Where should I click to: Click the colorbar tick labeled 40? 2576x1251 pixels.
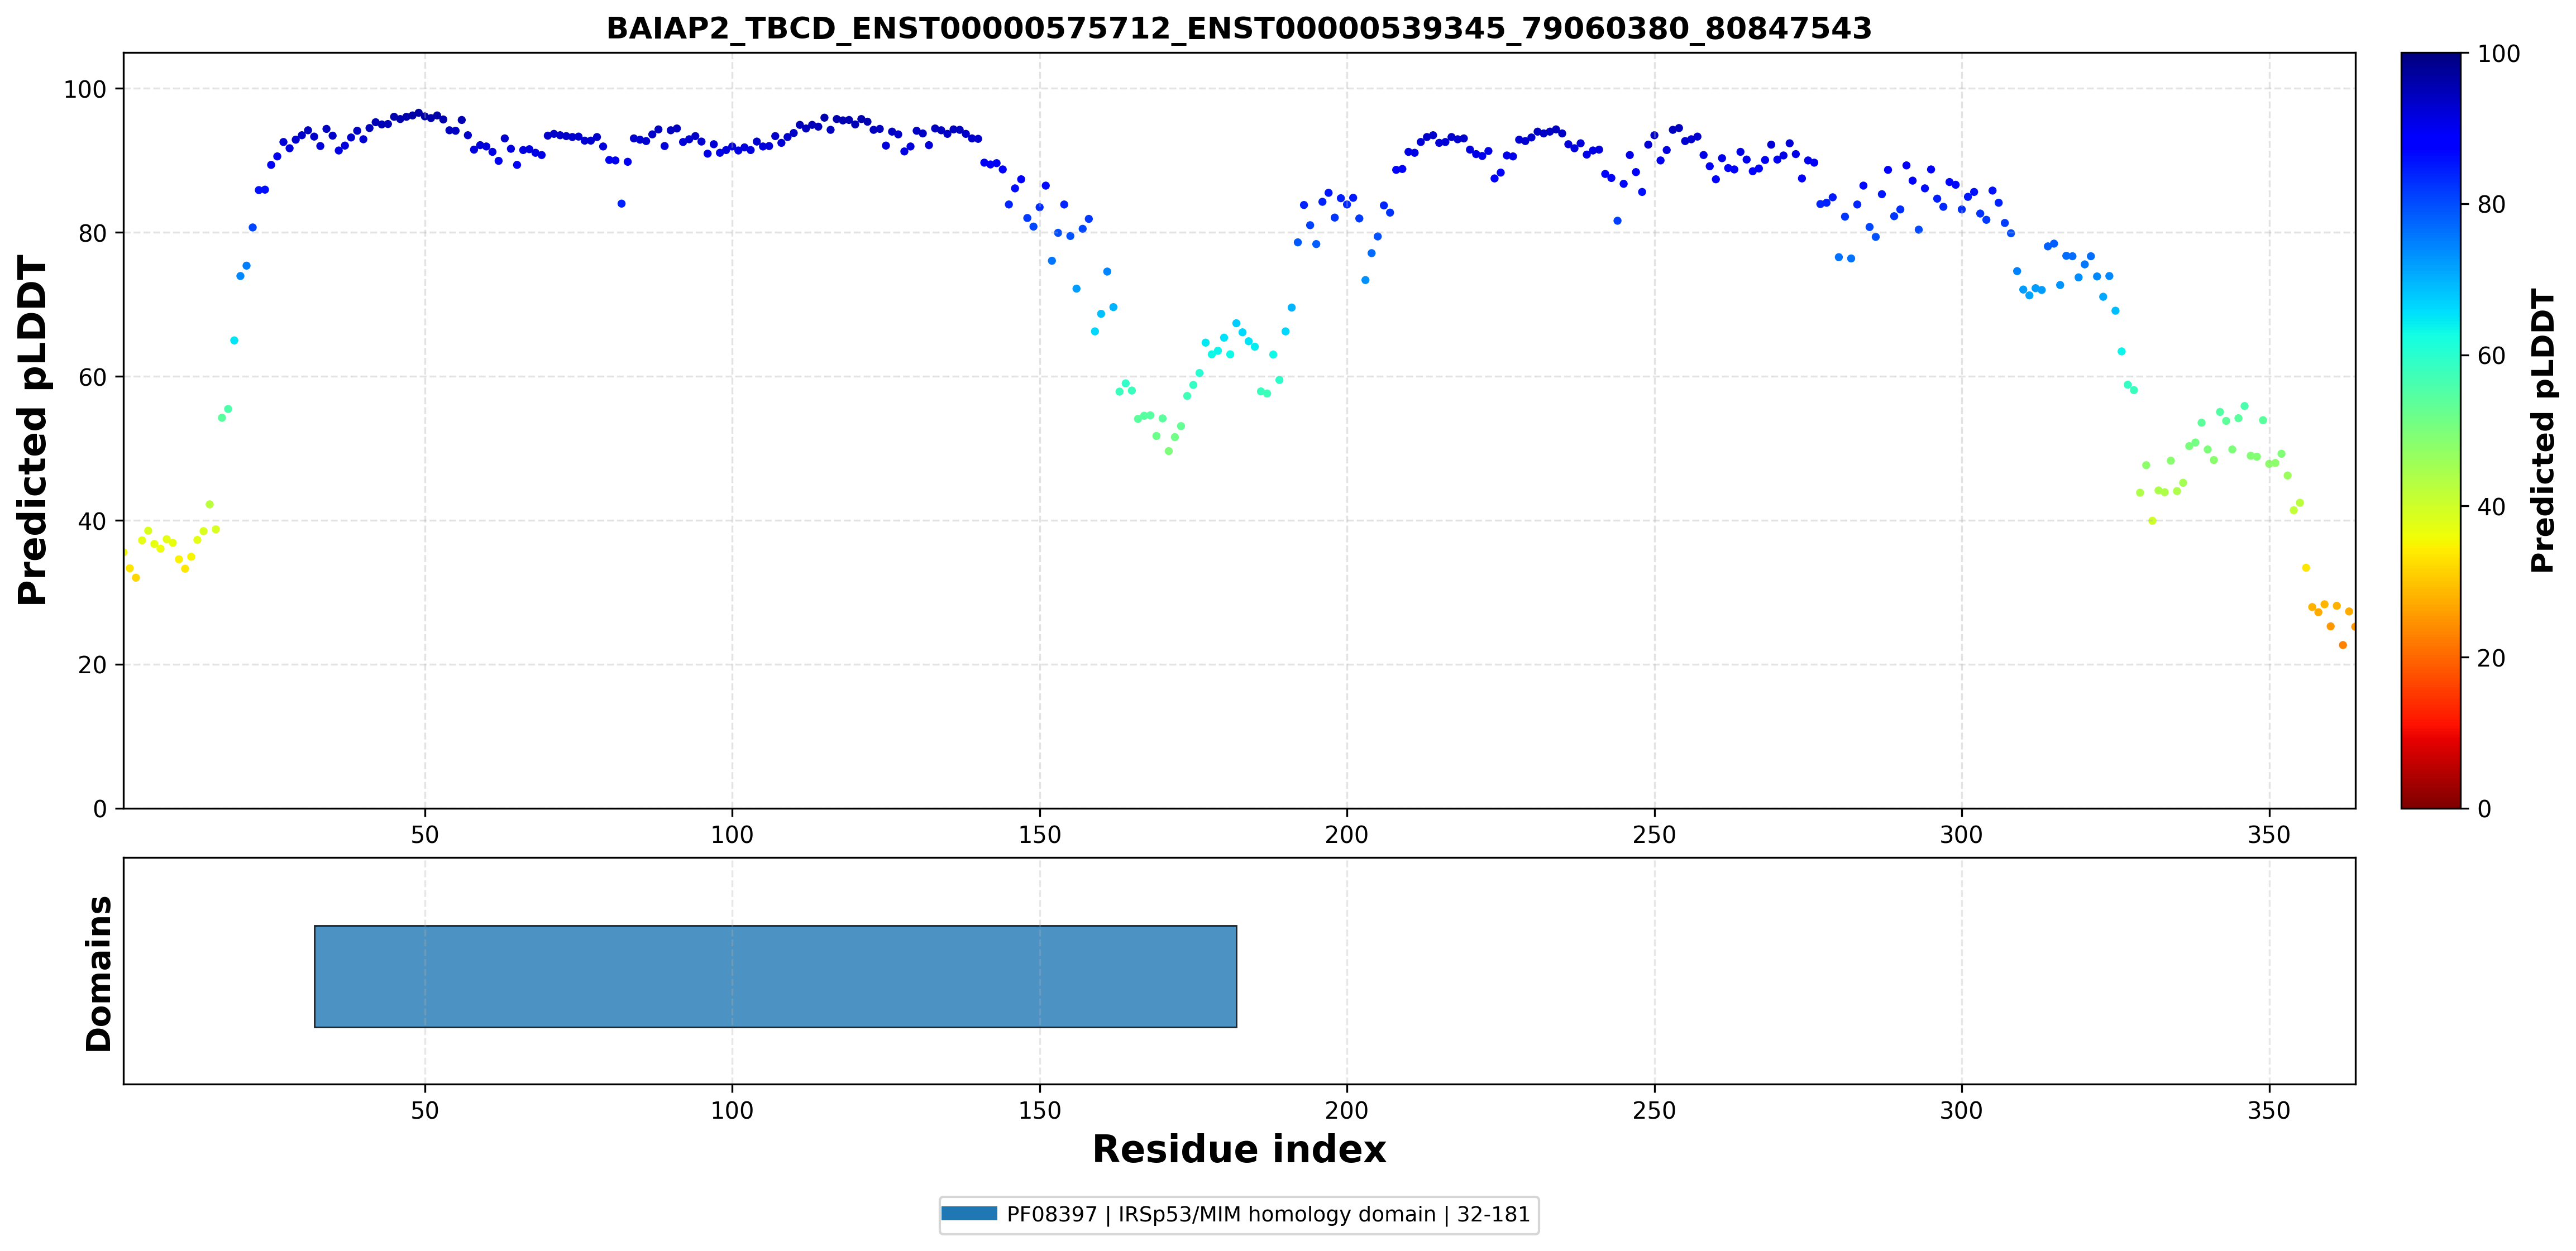coord(2491,506)
